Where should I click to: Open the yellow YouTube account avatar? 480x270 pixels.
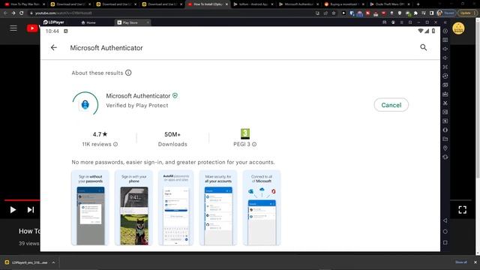[x=458, y=28]
